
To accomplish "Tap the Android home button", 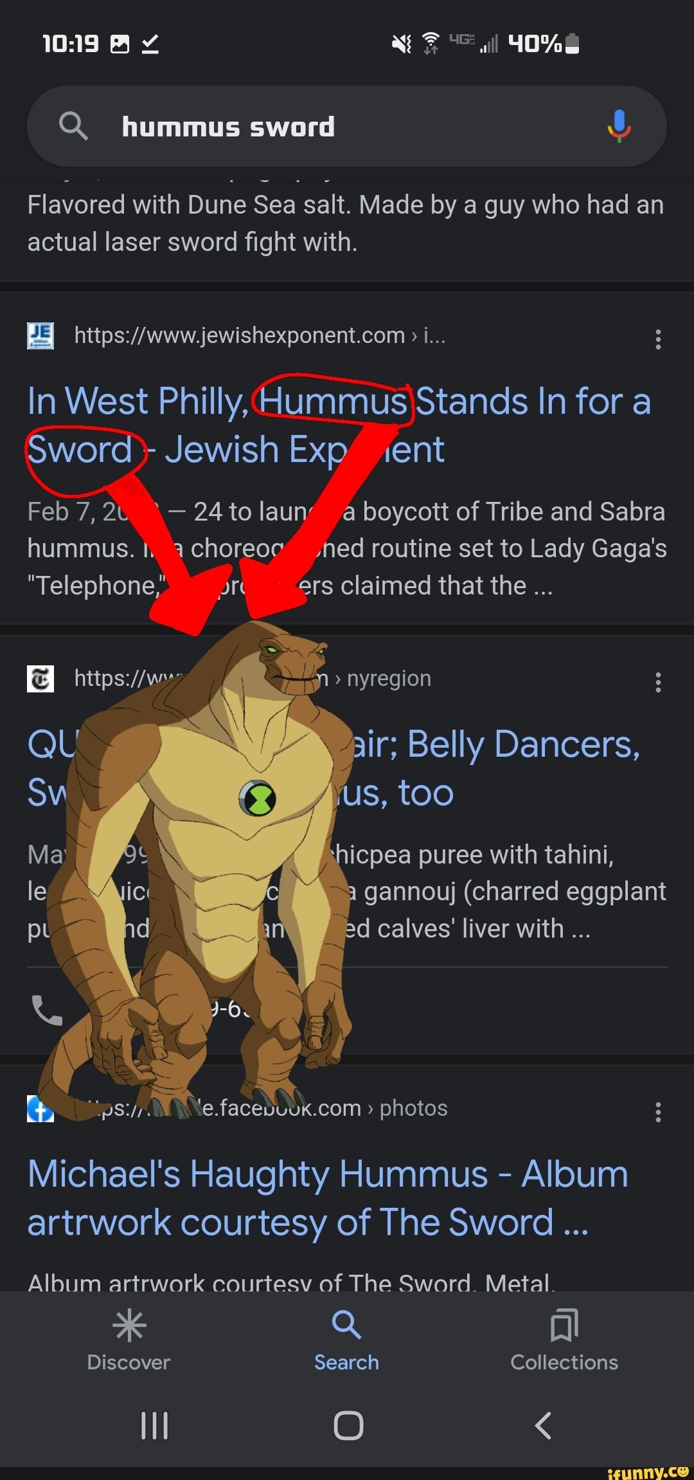I will tap(348, 1425).
